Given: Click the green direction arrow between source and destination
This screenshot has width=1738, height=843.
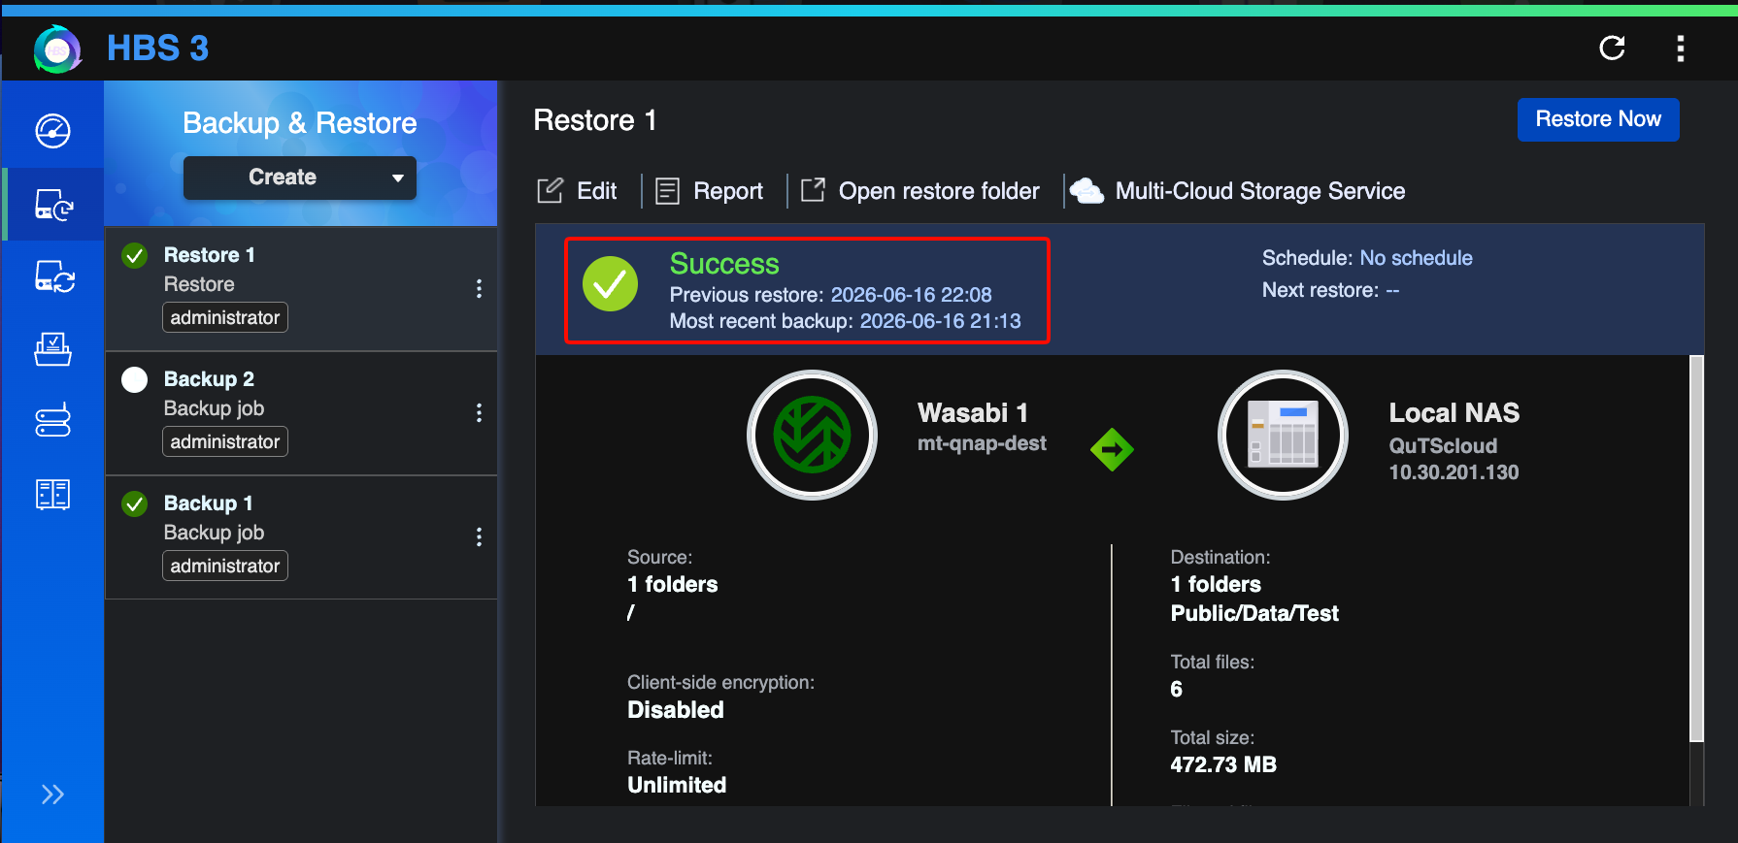Looking at the screenshot, I should click(1112, 450).
